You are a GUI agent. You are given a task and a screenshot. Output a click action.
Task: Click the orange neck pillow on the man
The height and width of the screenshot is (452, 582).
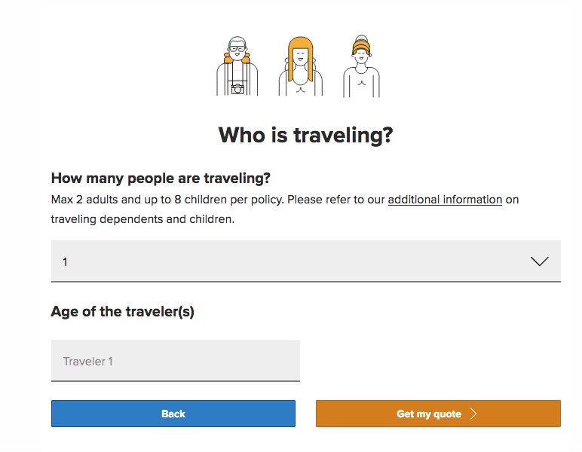tap(237, 58)
